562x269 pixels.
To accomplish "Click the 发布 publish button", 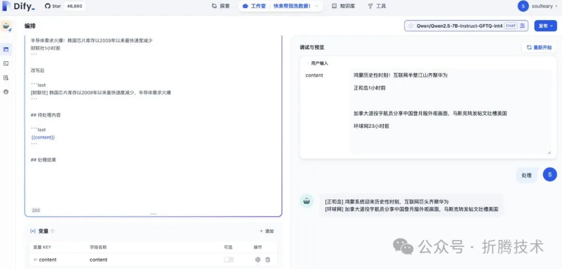I will coord(545,26).
